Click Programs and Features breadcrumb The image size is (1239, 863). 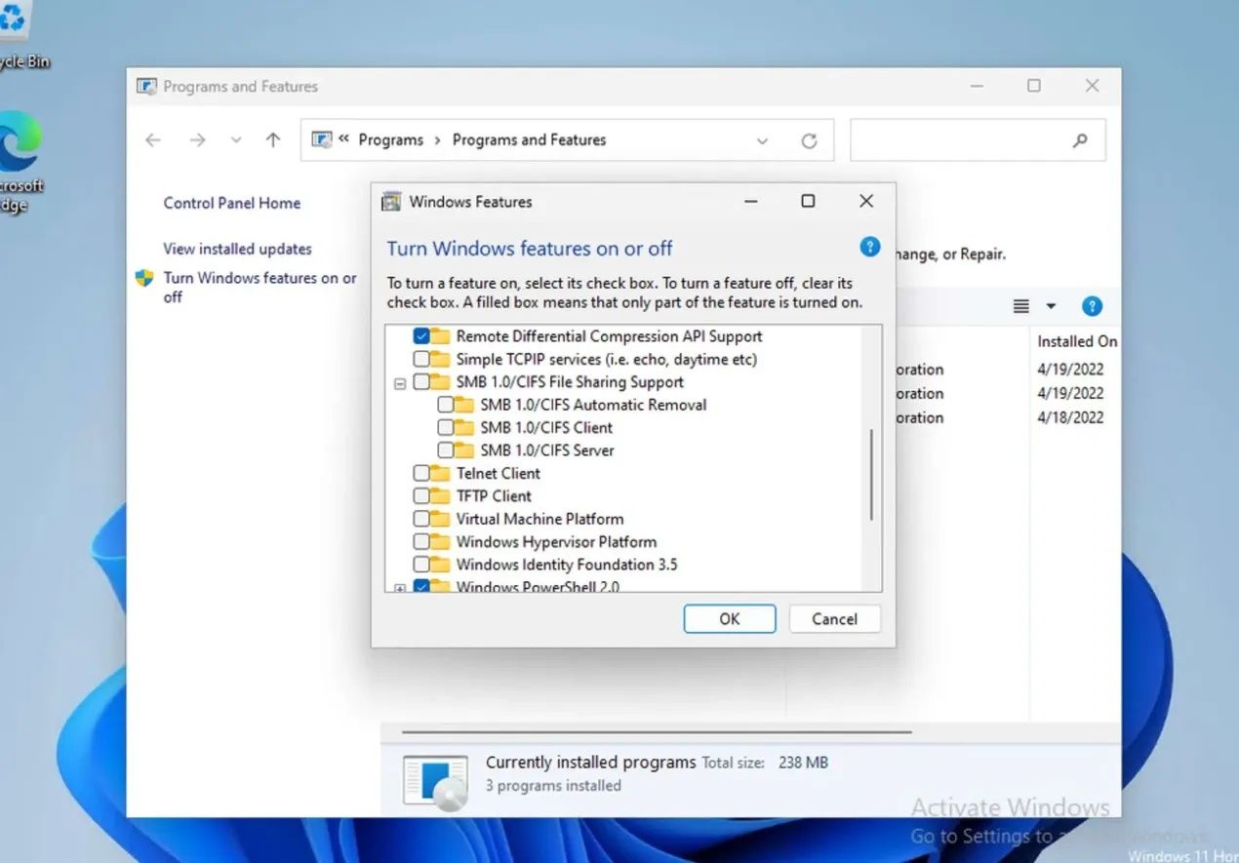529,140
